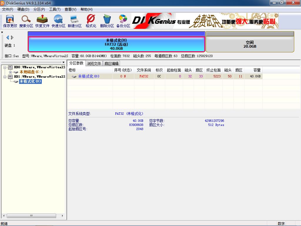Click the 512 Bytes sector size value
Viewport: 301px width, 226px height.
(216, 125)
